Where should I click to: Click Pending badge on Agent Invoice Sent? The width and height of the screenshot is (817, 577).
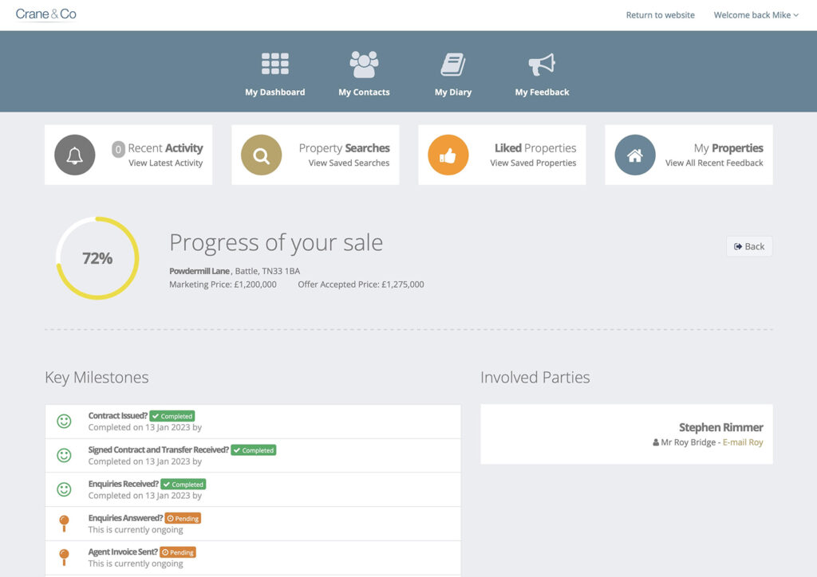178,552
